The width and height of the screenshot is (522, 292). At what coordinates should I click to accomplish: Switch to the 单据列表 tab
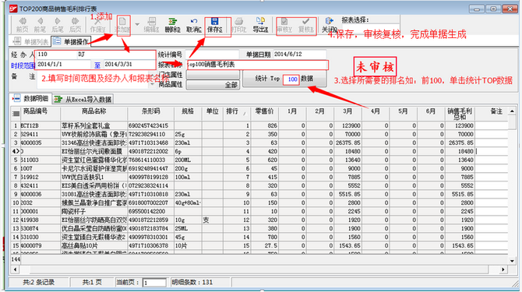[x=31, y=41]
